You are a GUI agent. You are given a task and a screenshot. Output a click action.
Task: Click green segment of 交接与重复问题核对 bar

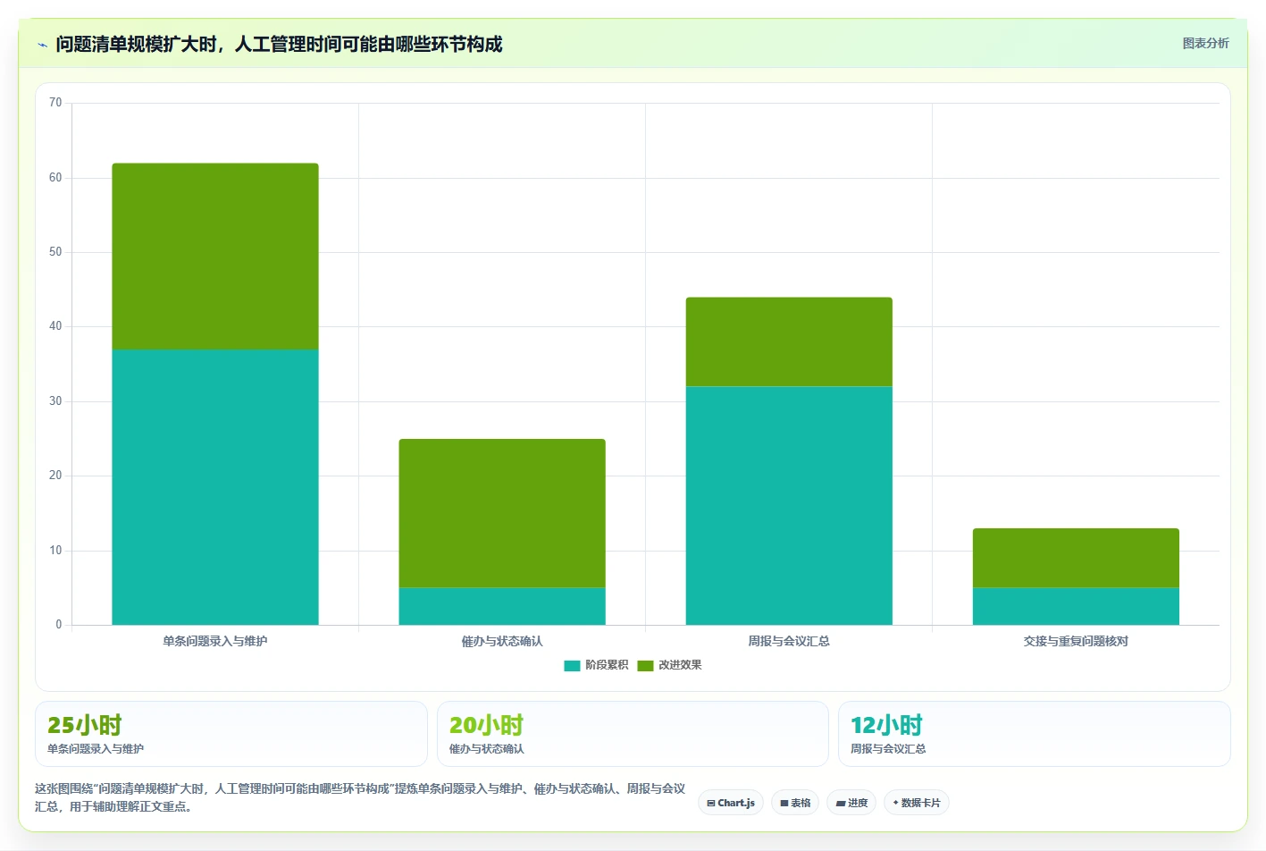pos(1076,558)
